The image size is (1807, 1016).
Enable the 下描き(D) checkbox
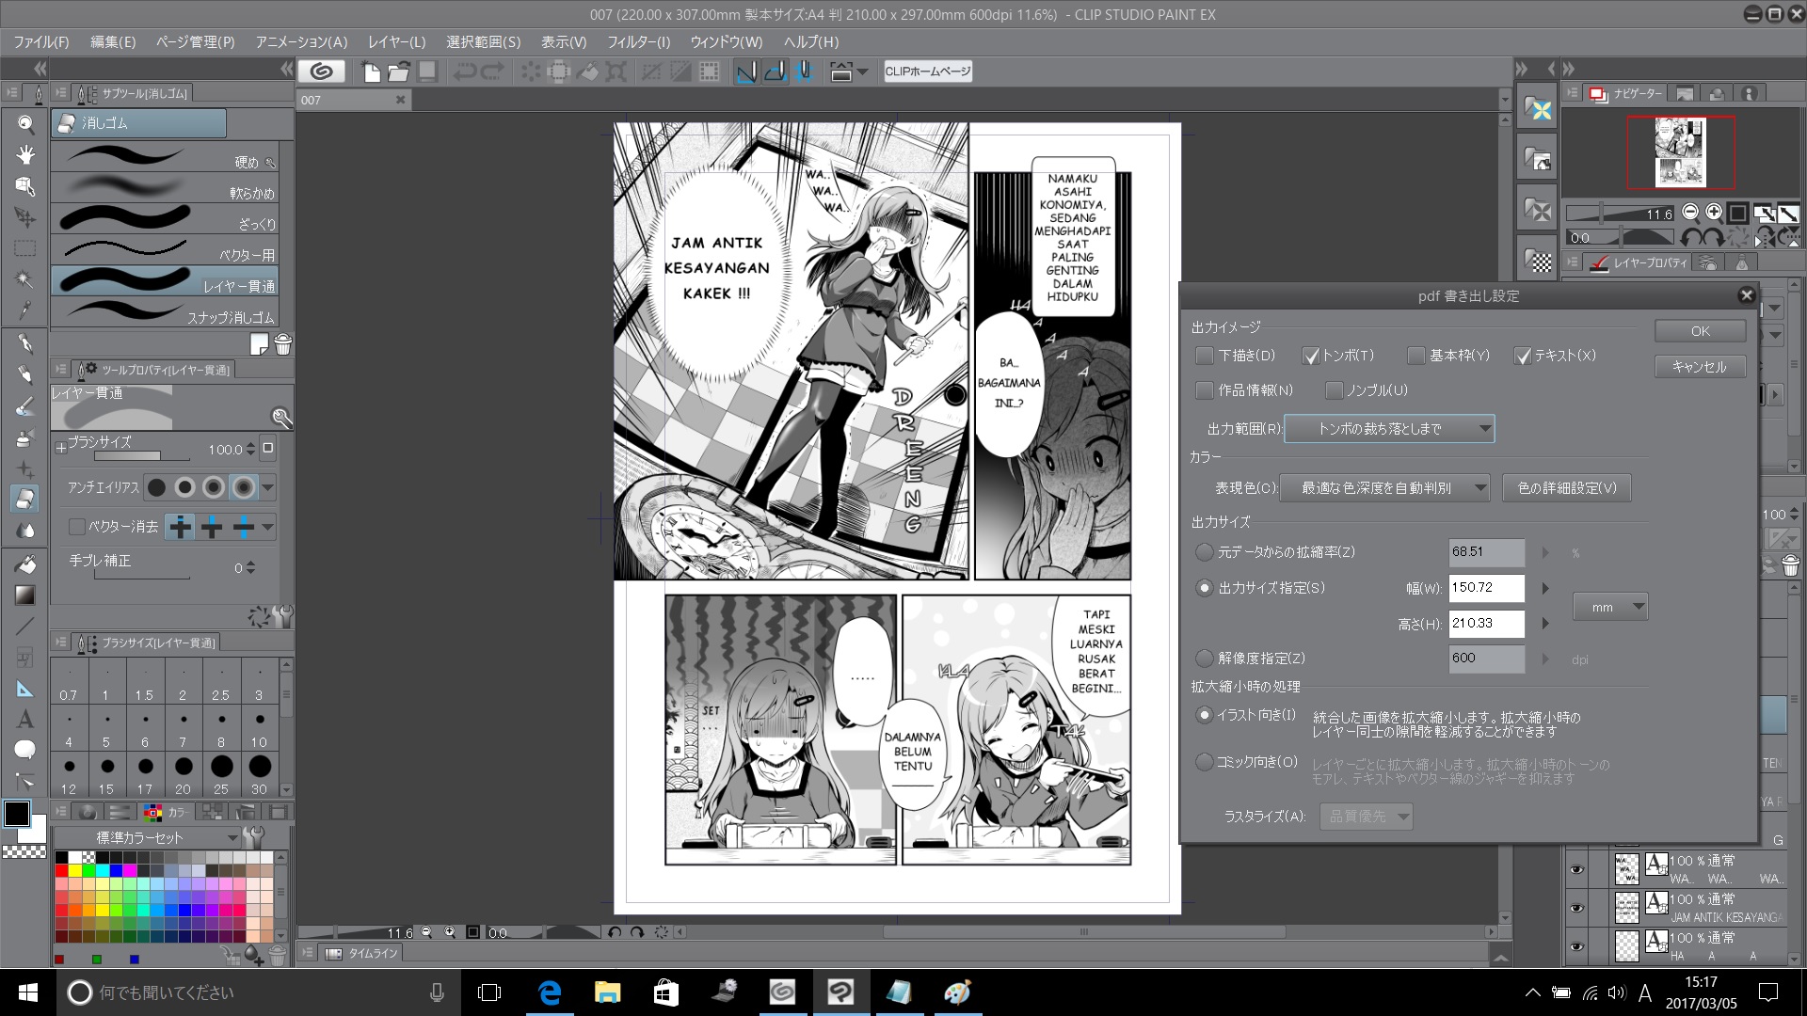pyautogui.click(x=1204, y=356)
